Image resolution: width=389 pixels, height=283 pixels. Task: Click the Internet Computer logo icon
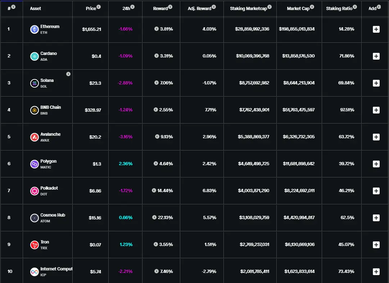click(x=35, y=272)
